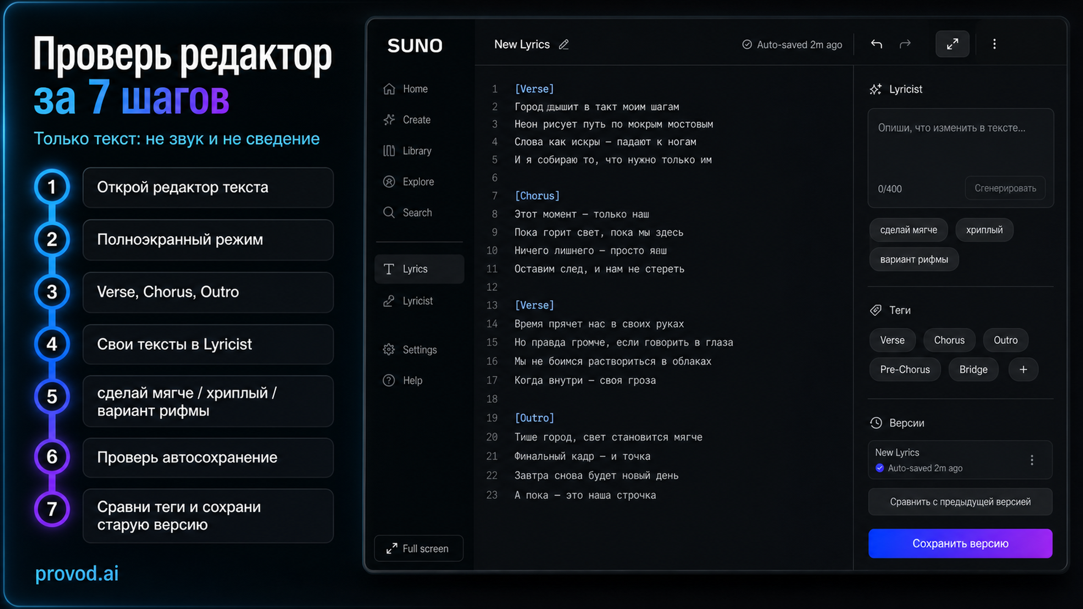This screenshot has width=1083, height=609.
Task: Open Lyricist in the sidebar
Action: point(407,301)
